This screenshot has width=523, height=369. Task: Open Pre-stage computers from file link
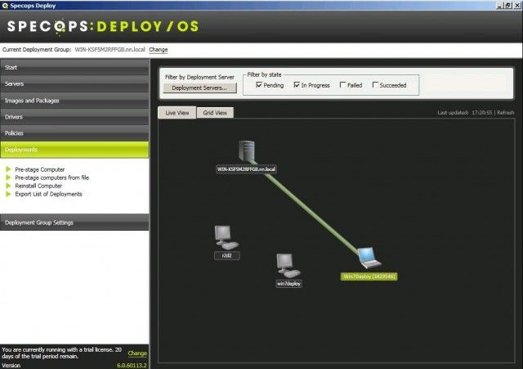pos(52,178)
